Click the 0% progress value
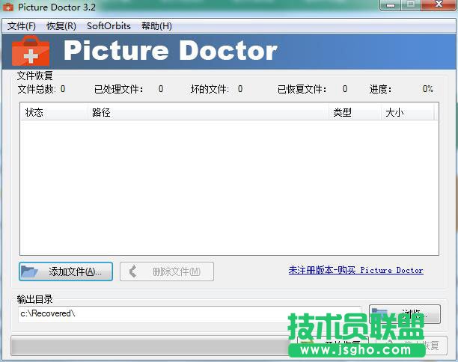Screen dimensions: 458x362 (427, 89)
